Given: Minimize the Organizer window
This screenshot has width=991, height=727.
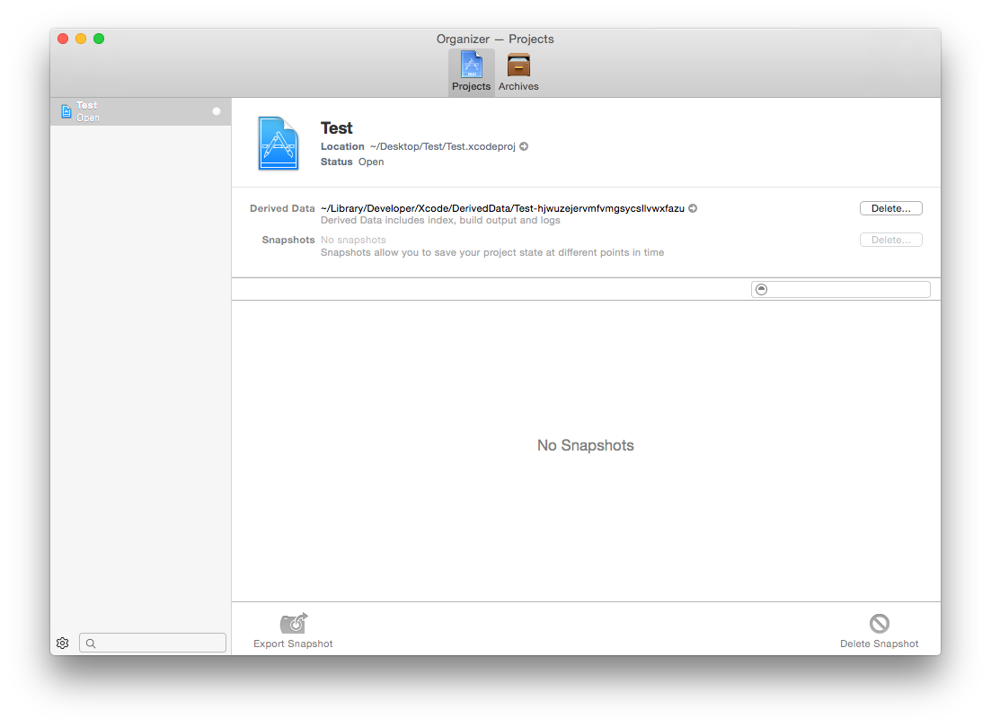Looking at the screenshot, I should pos(81,39).
